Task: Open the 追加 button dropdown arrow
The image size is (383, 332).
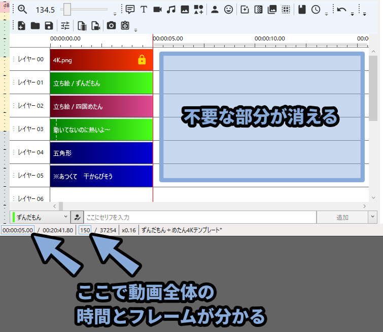Action: point(372,217)
